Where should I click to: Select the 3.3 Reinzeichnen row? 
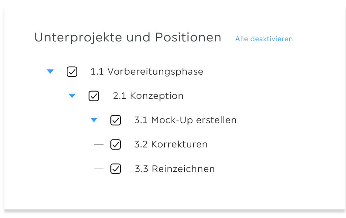click(175, 169)
